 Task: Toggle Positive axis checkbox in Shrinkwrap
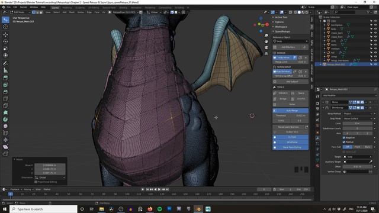coord(344,142)
